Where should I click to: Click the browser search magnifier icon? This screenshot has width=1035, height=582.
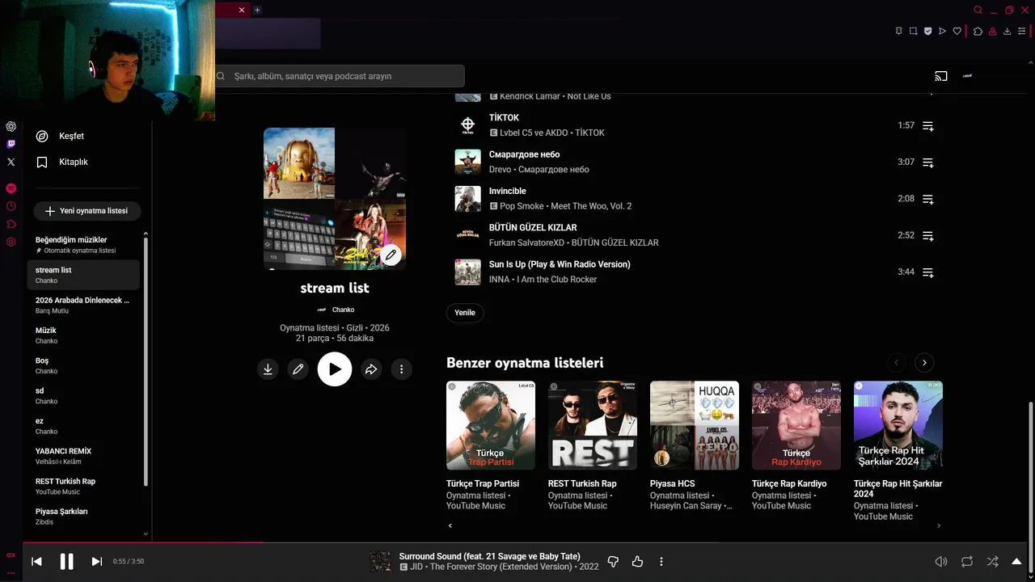[978, 11]
